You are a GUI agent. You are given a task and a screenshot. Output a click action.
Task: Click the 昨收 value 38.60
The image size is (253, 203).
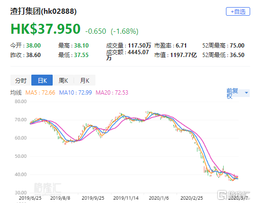33,55
